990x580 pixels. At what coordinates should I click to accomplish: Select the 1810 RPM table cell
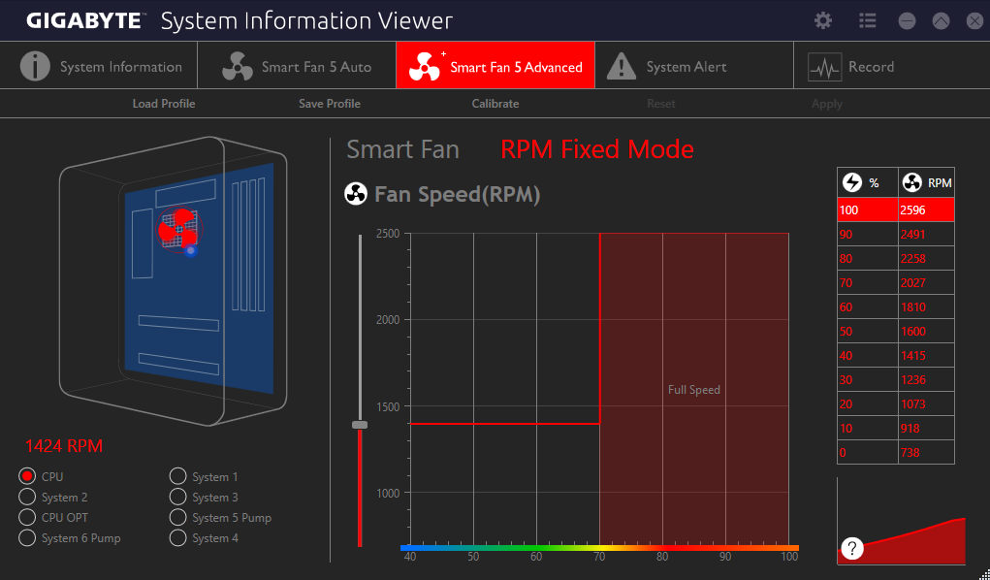coord(926,307)
